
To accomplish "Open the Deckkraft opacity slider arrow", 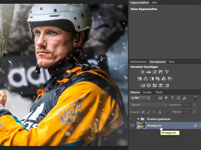I will point(194,105).
